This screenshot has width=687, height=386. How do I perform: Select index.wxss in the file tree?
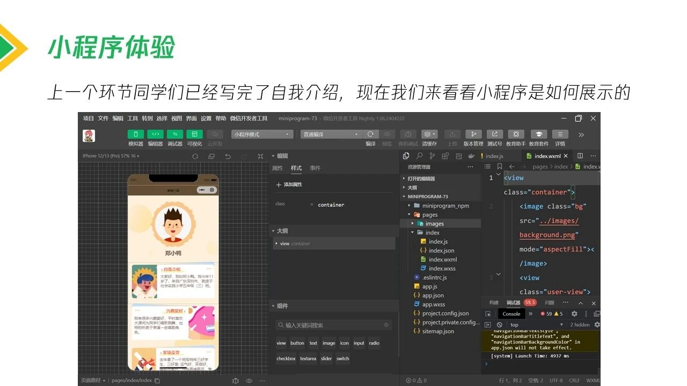442,269
